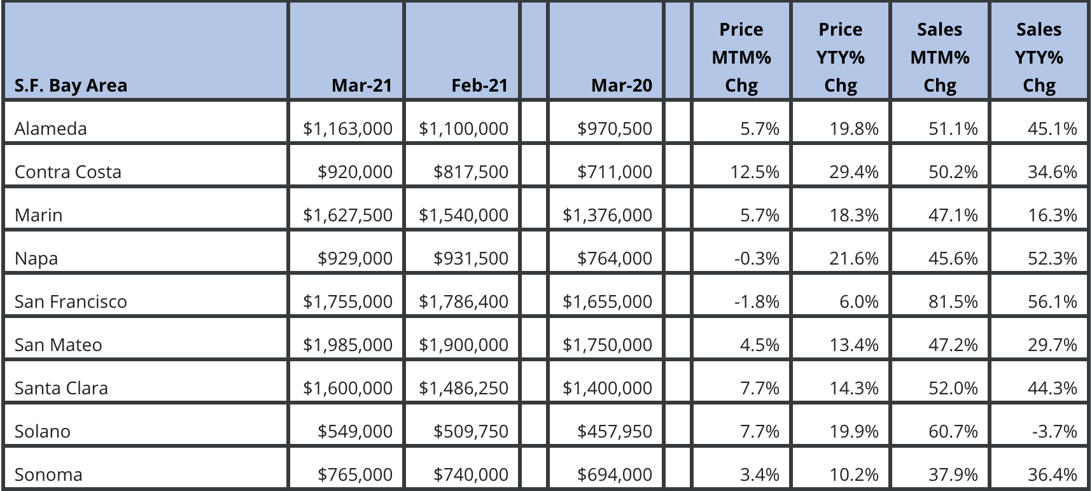Image resolution: width=1092 pixels, height=491 pixels.
Task: Click the Alameda row label
Action: 51,128
